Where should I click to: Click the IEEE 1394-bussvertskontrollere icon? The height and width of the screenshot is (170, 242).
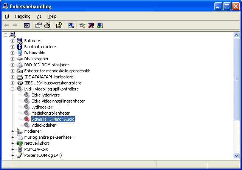pos(20,83)
